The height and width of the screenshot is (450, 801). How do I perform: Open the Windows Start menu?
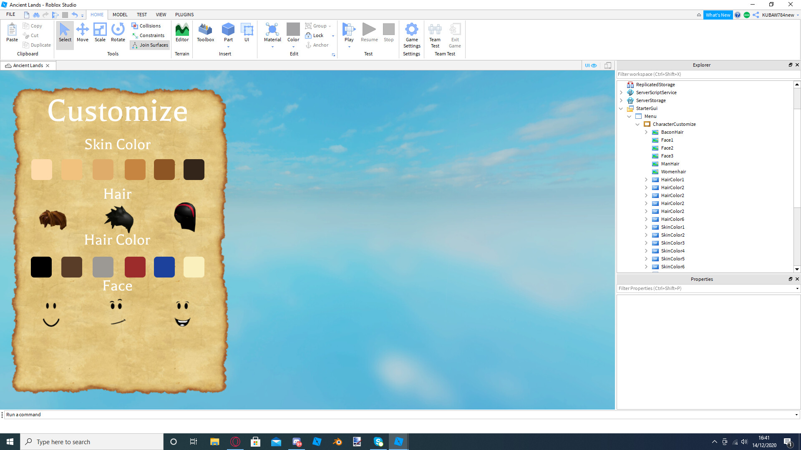coord(10,442)
